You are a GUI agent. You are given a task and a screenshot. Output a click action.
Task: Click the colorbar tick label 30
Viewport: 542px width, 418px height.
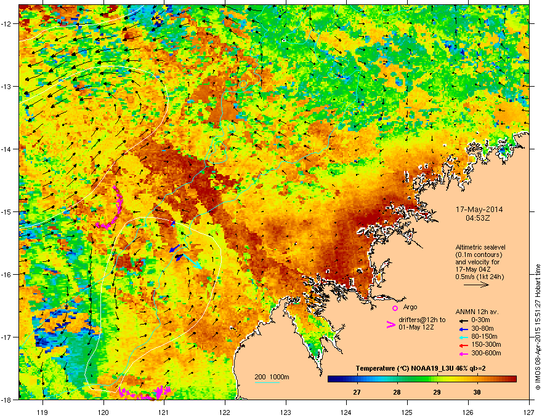point(477,392)
